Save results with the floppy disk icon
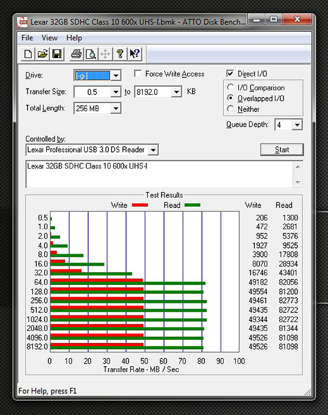The width and height of the screenshot is (328, 415). point(57,54)
